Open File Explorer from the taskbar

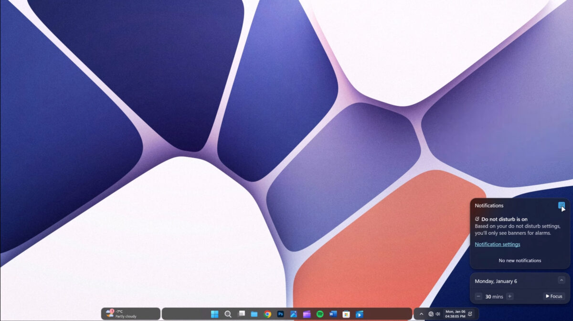254,314
